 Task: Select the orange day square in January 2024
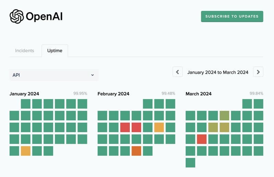[26, 151]
